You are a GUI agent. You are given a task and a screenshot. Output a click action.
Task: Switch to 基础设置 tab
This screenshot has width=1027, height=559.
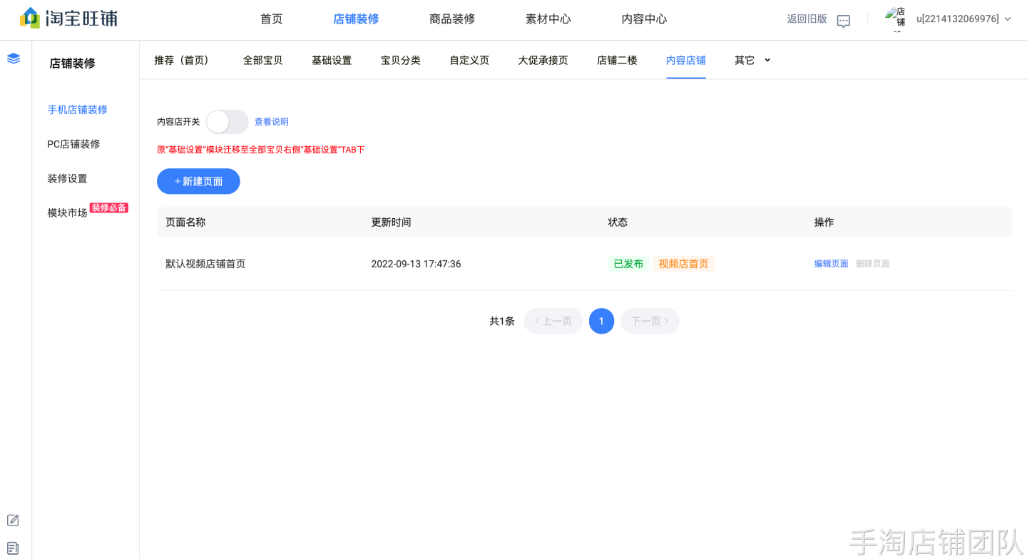click(332, 60)
